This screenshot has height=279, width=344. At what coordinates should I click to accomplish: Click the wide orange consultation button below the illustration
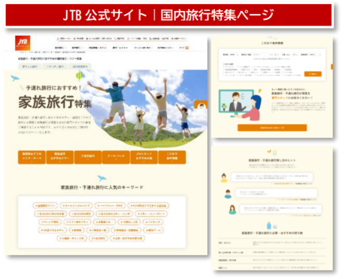272,128
